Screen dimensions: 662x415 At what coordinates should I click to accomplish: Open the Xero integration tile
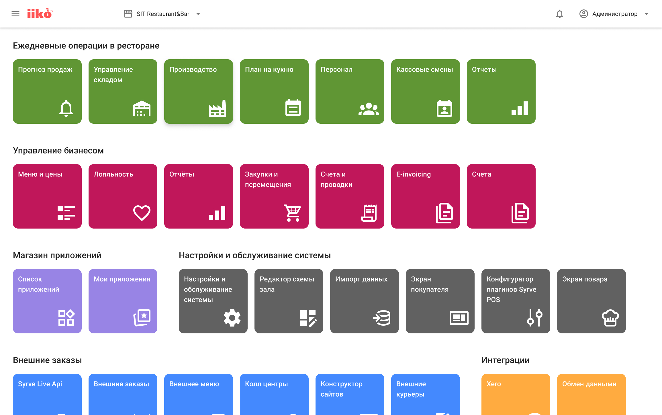coord(516,394)
